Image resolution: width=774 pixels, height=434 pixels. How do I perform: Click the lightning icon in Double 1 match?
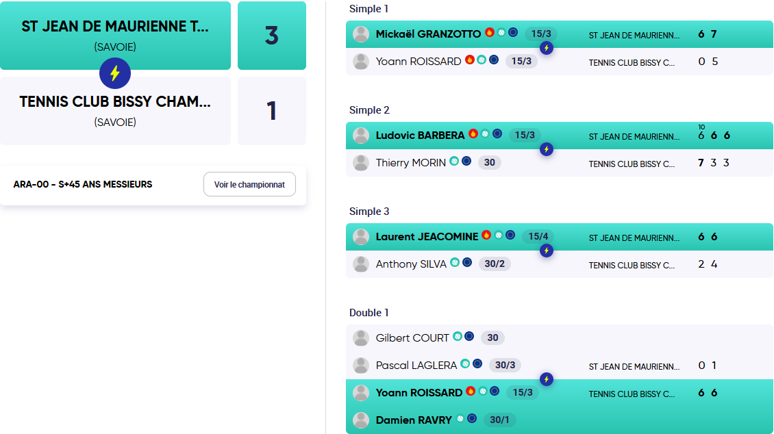click(x=547, y=379)
